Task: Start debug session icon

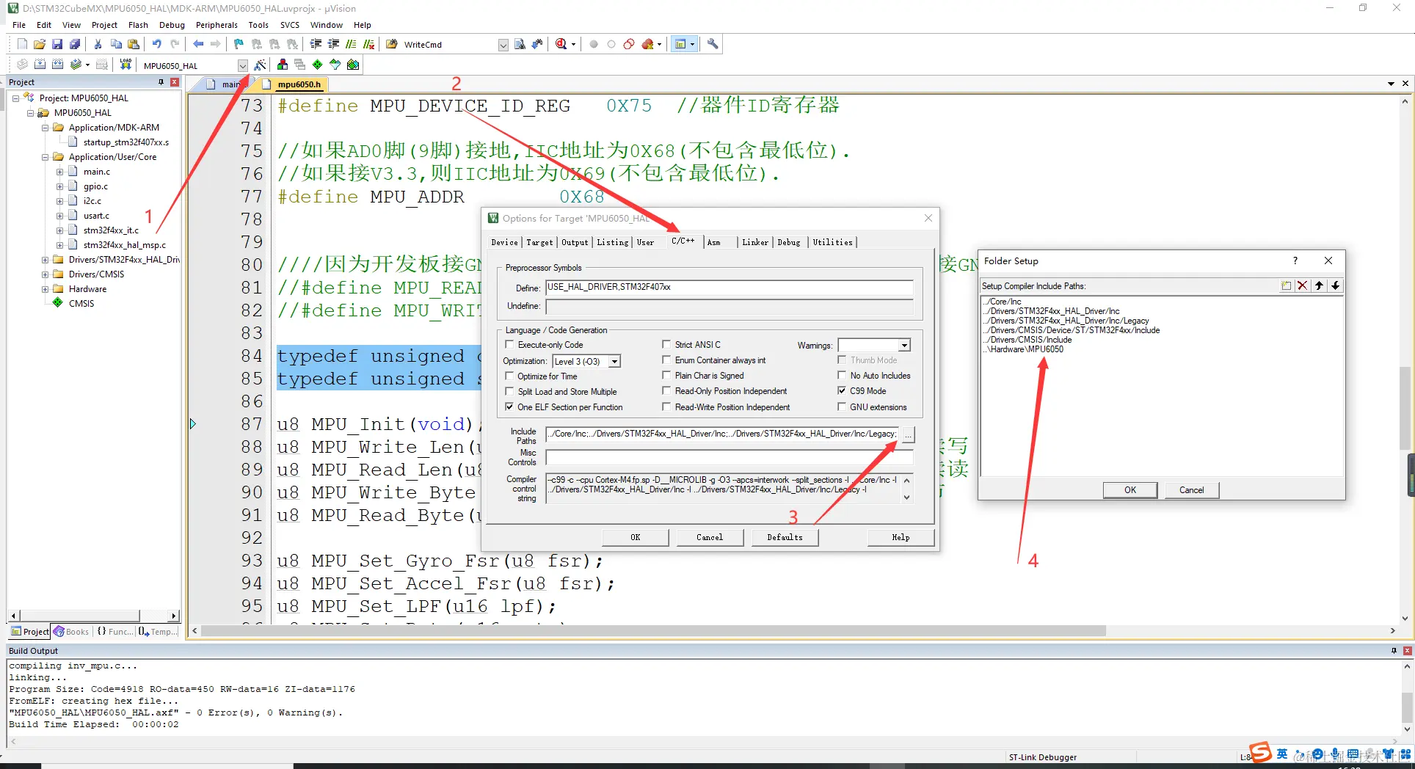Action: (x=562, y=44)
